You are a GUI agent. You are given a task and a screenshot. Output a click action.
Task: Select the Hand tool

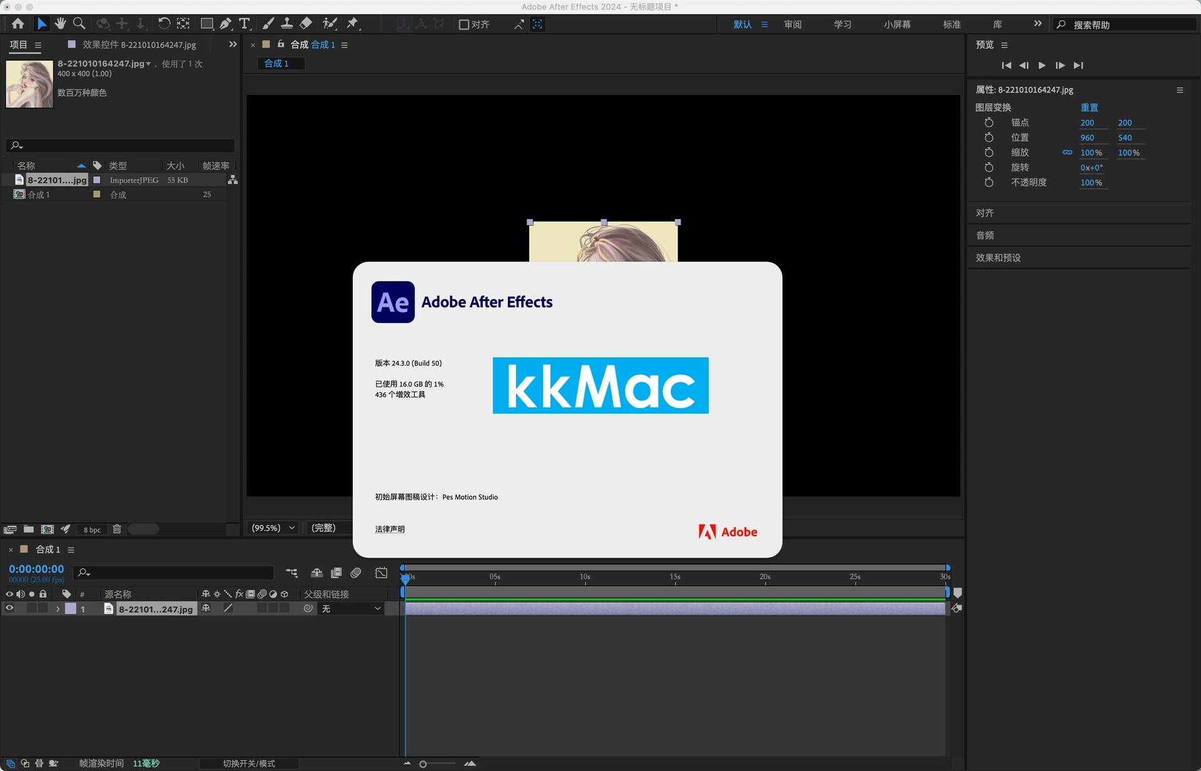click(60, 24)
